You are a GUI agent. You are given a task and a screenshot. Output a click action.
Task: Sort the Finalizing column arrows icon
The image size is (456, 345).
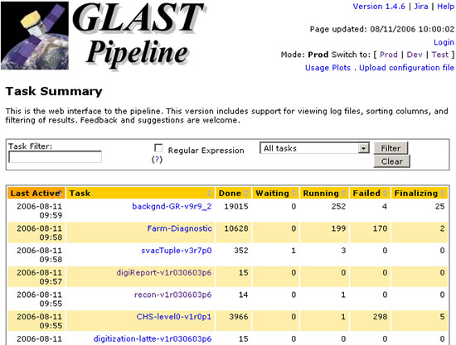click(x=443, y=194)
